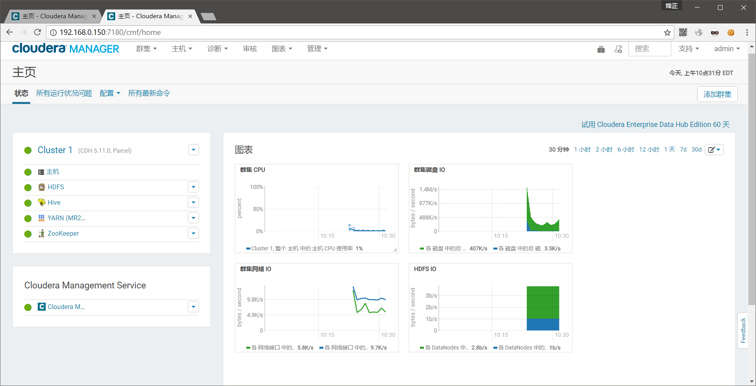Click the Hive green status dot

click(x=28, y=203)
